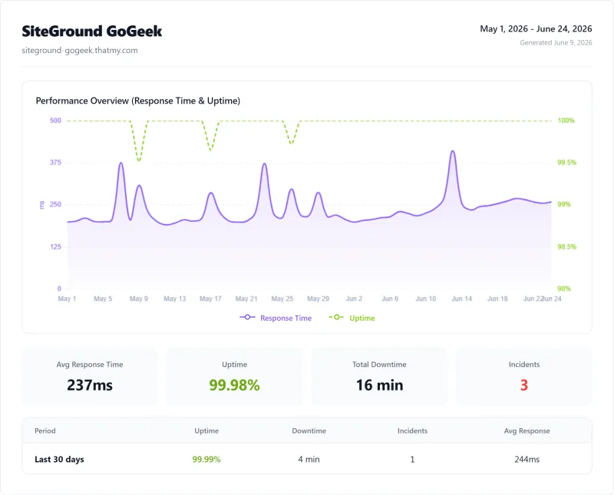Click the 99.98% uptime value
Screen dimensions: 614x495
point(234,385)
